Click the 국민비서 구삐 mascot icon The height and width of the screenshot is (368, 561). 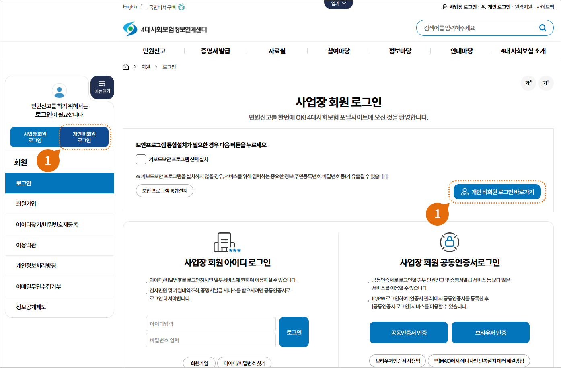coord(181,7)
